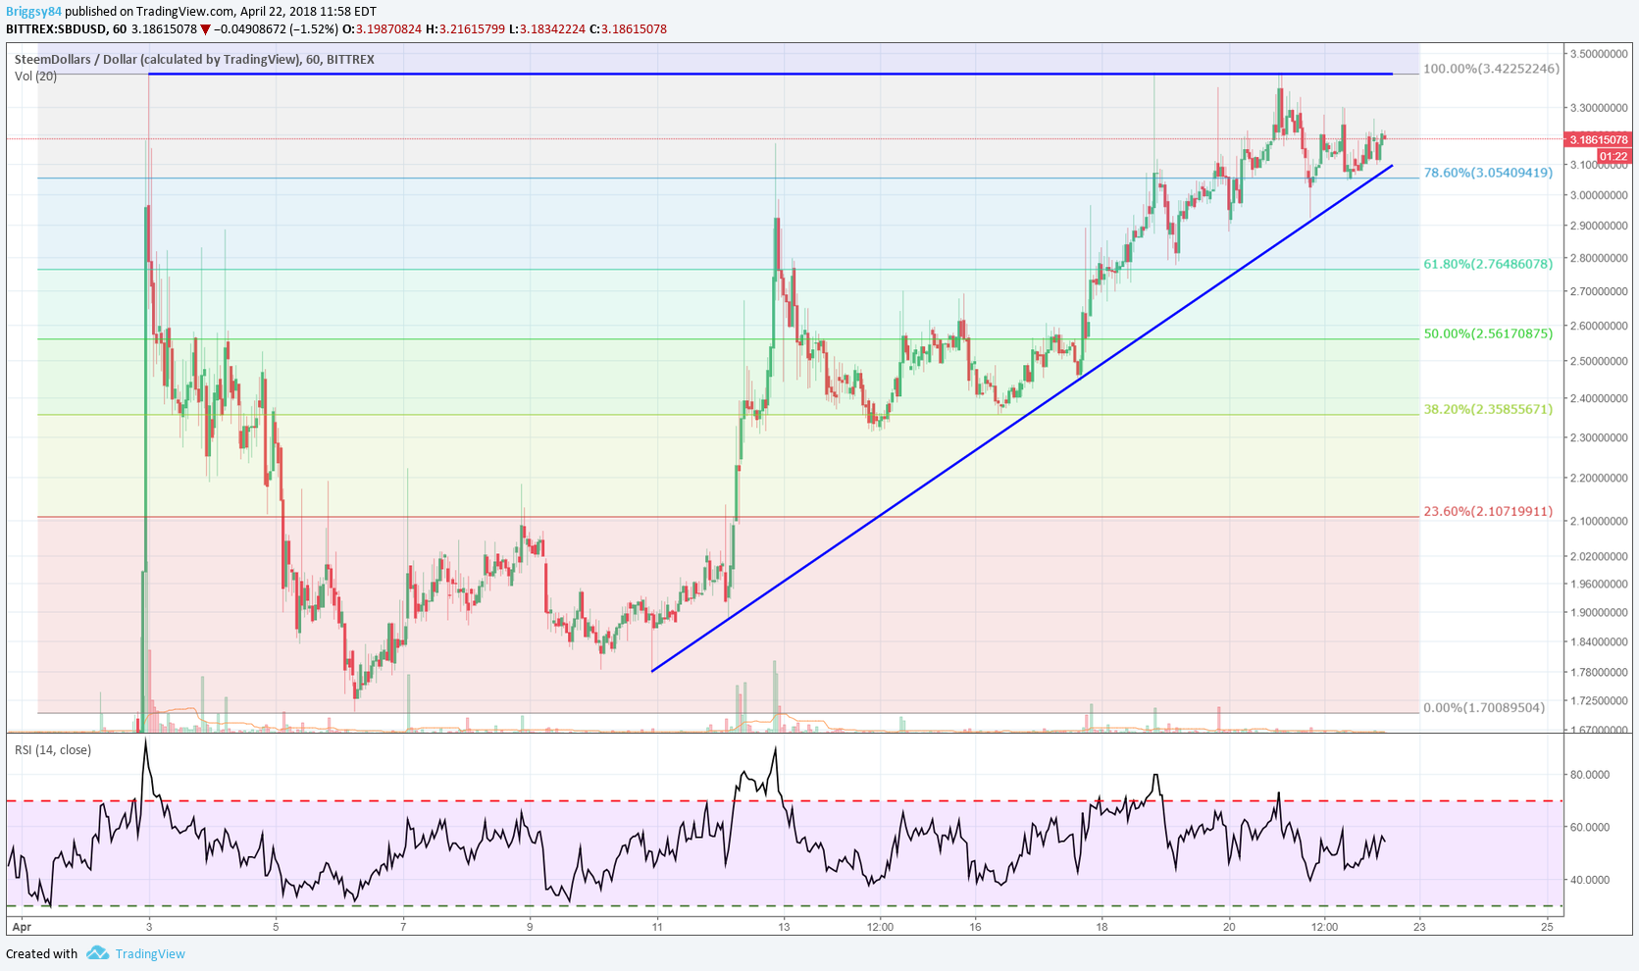Click the TradingView cloud logo icon
1639x971 pixels.
pyautogui.click(x=97, y=952)
